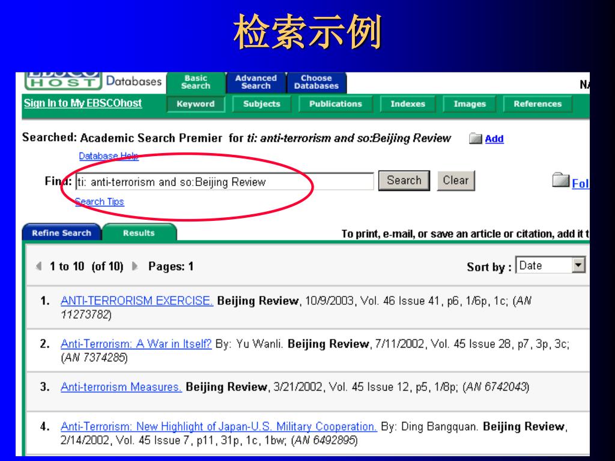Click the Databases label beside logo

click(x=134, y=81)
